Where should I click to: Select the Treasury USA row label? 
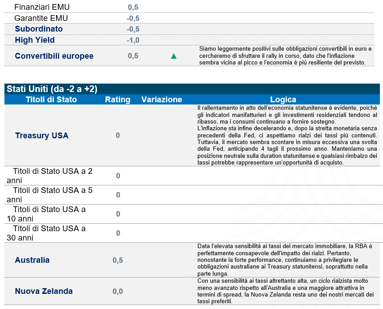[x=42, y=136]
